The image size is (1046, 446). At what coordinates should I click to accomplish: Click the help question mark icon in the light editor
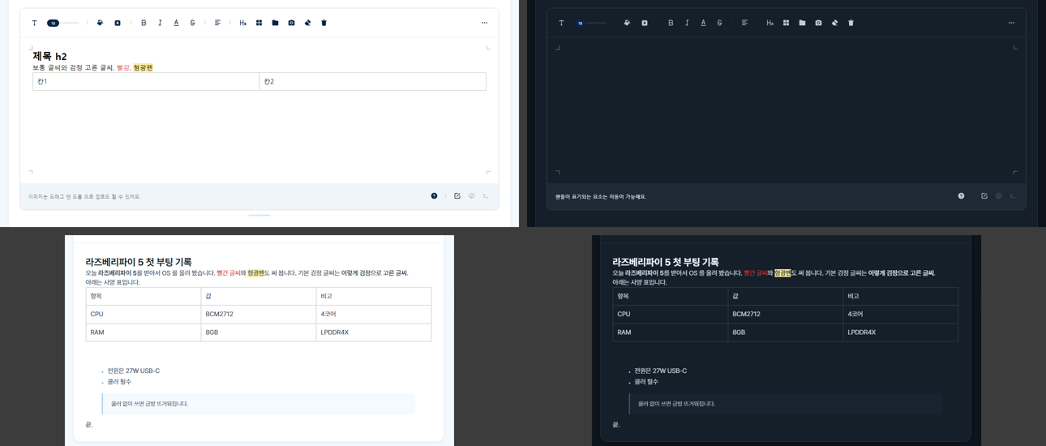click(x=434, y=196)
